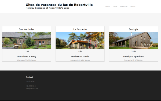Click the Contact heading in footer
Viewport: 161px width, 101px height.
coord(29,77)
